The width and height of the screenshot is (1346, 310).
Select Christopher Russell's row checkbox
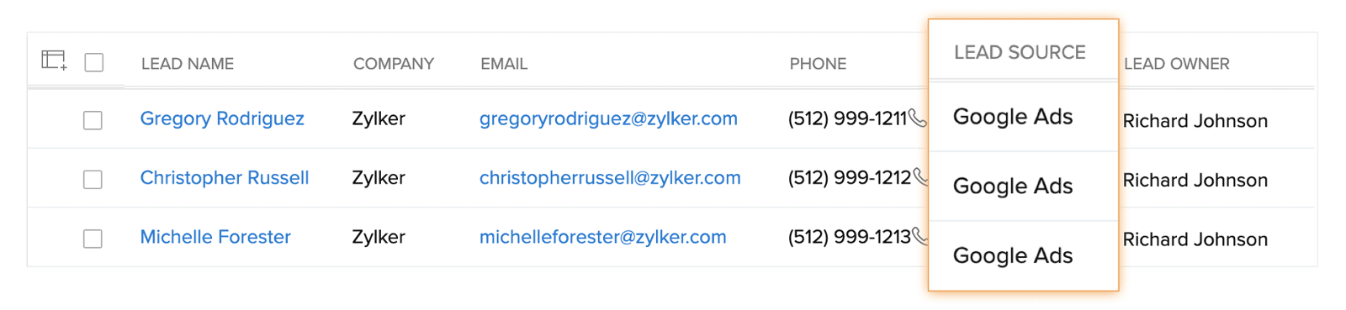[x=93, y=179]
